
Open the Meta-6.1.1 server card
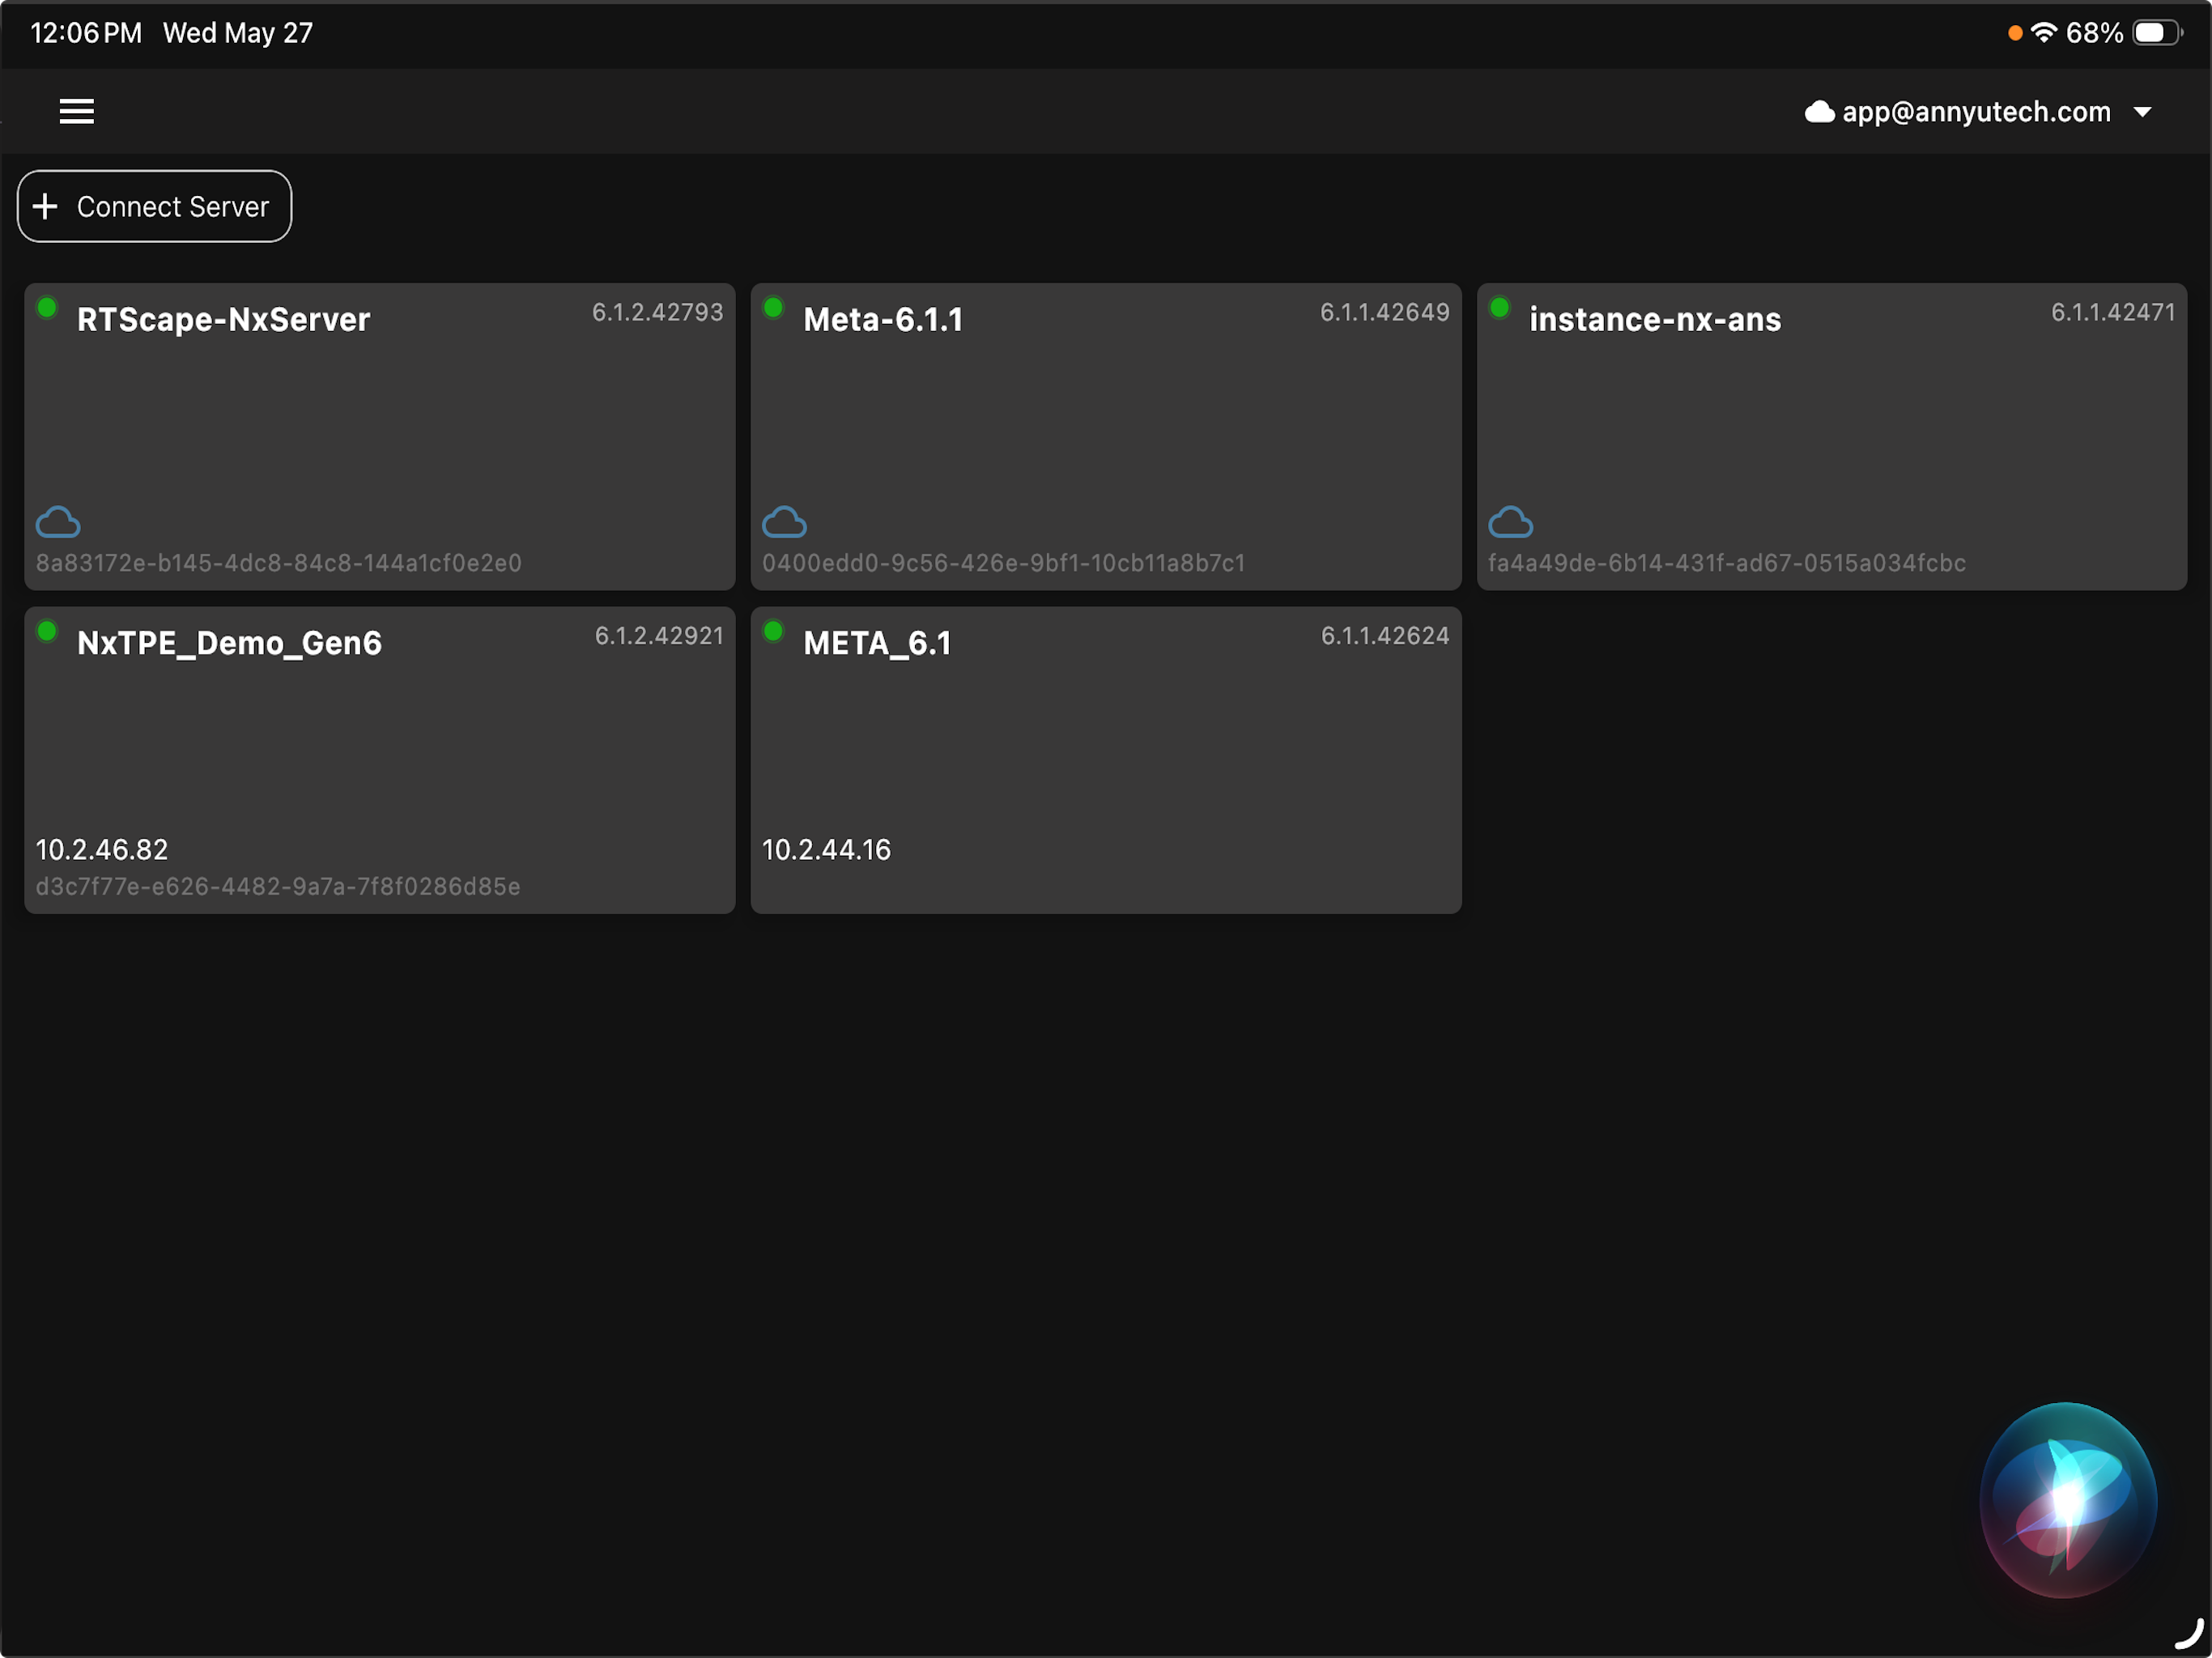click(x=1106, y=437)
